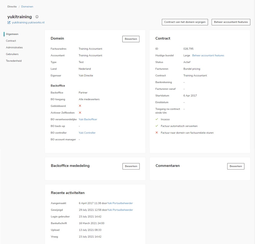Click the Huidige bundel value Large
Viewport: 255px width, 244px height.
point(187,55)
